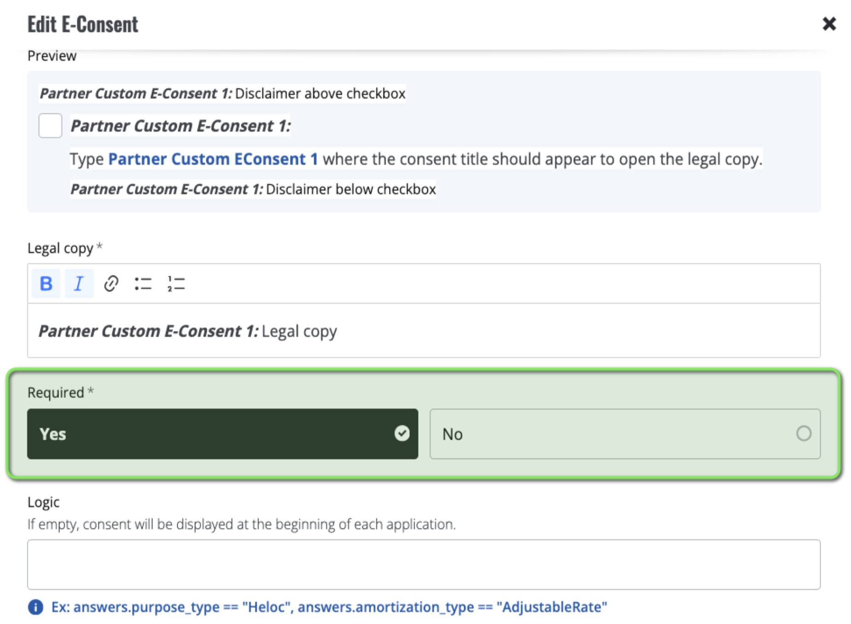This screenshot has width=851, height=624.
Task: Click the Required field label
Action: [56, 393]
